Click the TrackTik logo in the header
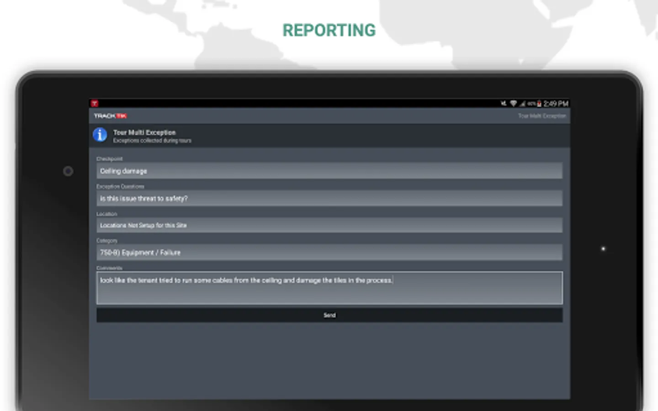This screenshot has width=658, height=411. [111, 116]
